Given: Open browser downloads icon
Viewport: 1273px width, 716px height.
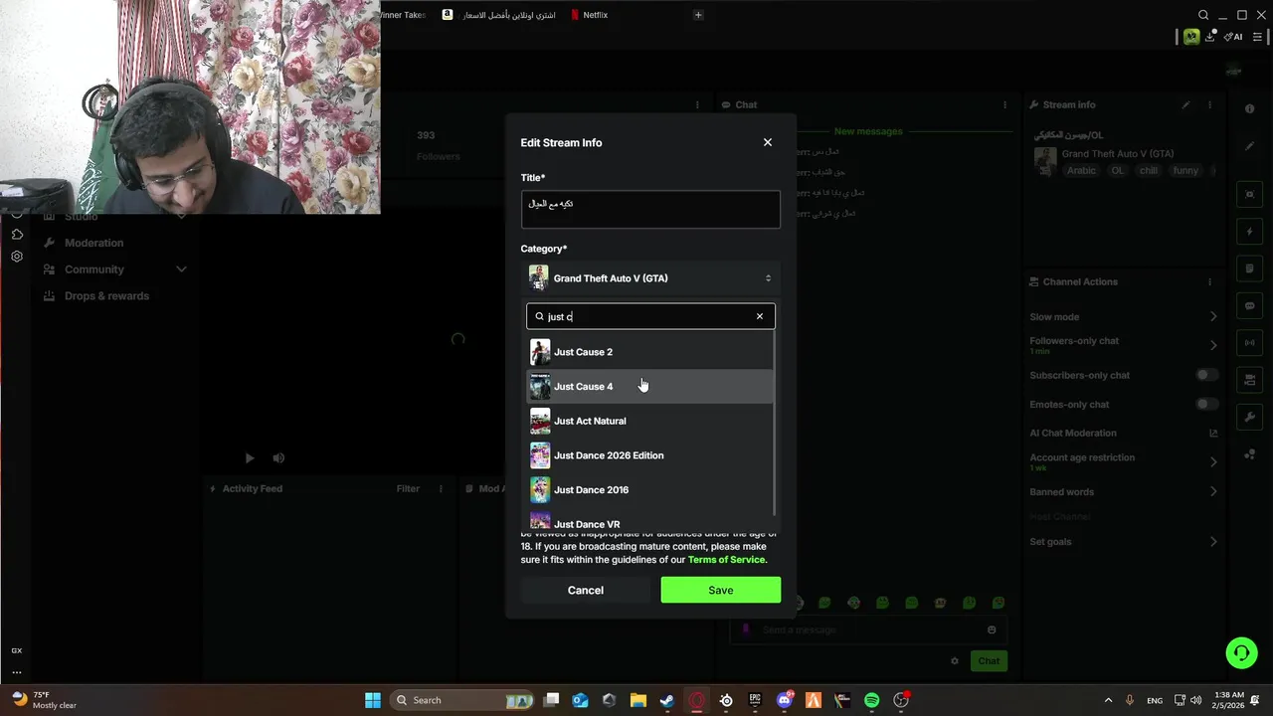Looking at the screenshot, I should pyautogui.click(x=1210, y=37).
